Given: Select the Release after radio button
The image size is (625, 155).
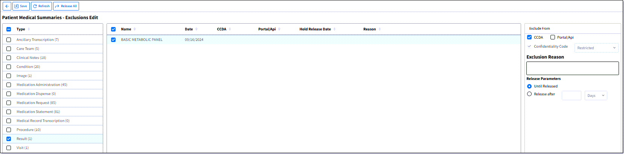Looking at the screenshot, I should pyautogui.click(x=529, y=94).
